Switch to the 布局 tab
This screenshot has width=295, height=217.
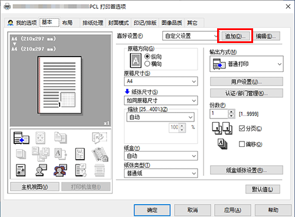[67, 23]
